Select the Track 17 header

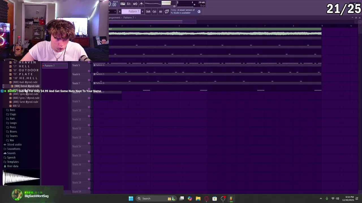coord(81,176)
